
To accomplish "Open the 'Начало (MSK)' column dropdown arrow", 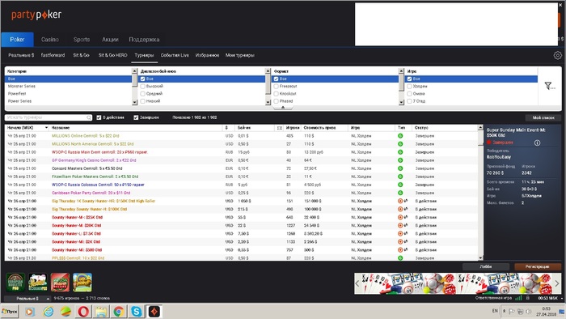I will coord(46,128).
